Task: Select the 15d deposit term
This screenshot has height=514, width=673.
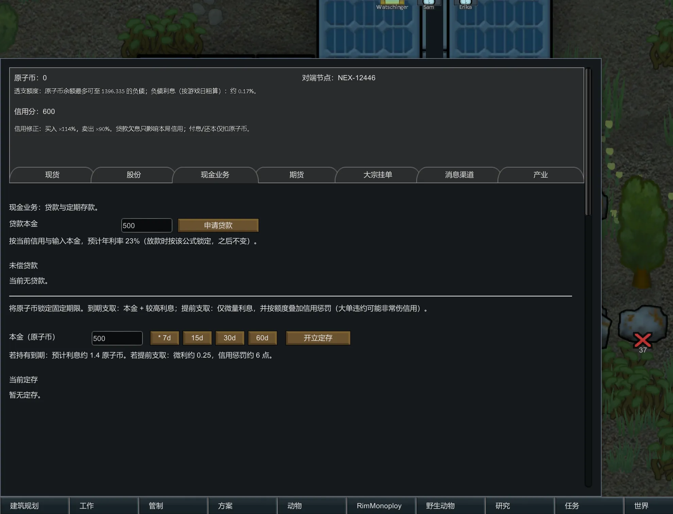Action: coord(197,338)
